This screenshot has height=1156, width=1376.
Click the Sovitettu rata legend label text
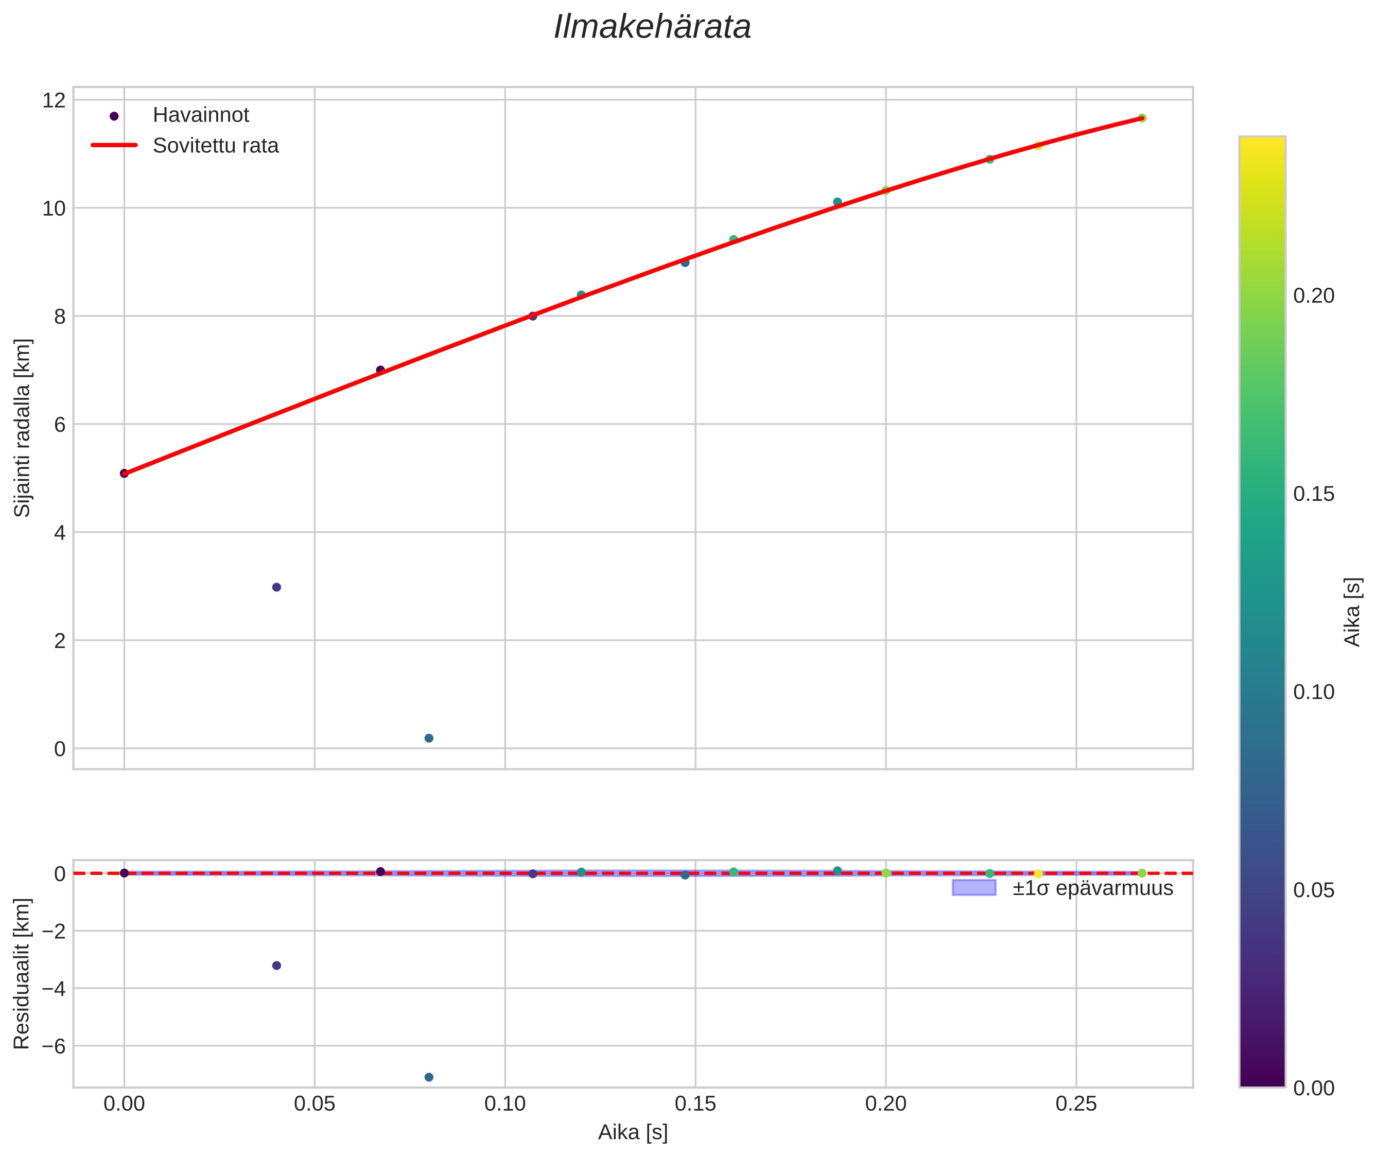pyautogui.click(x=216, y=146)
